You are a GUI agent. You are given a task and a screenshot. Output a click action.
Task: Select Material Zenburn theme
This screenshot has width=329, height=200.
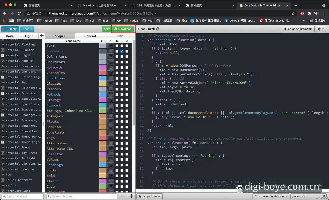tap(21, 169)
